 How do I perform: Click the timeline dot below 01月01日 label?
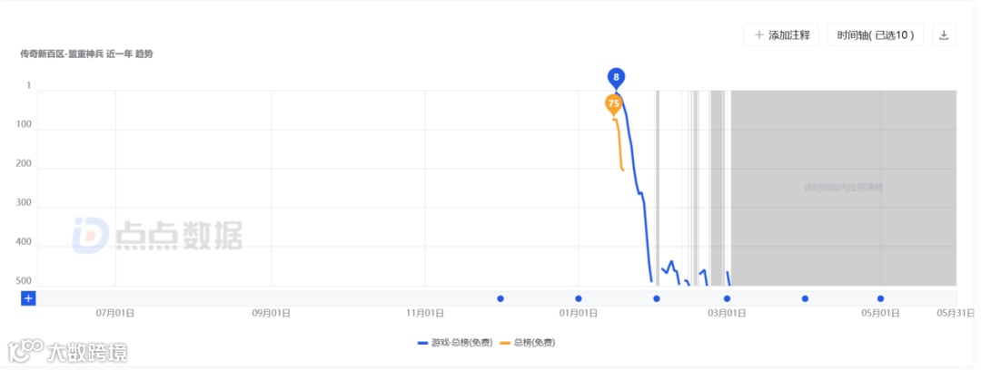[x=579, y=298]
